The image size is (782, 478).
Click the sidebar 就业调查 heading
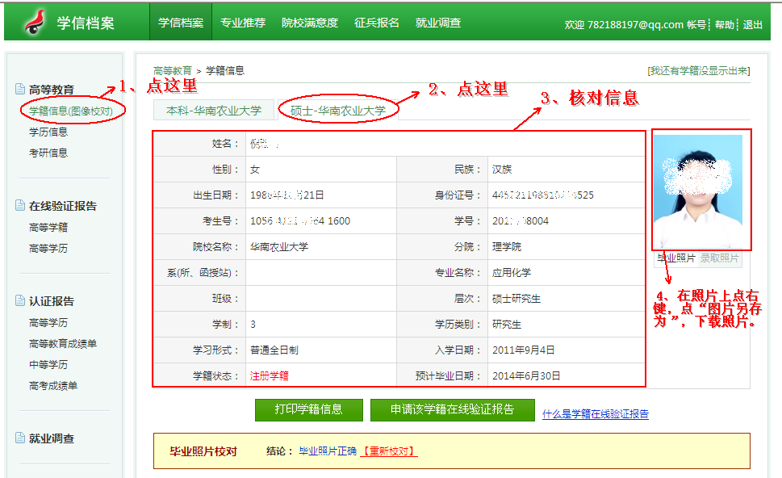[52, 438]
